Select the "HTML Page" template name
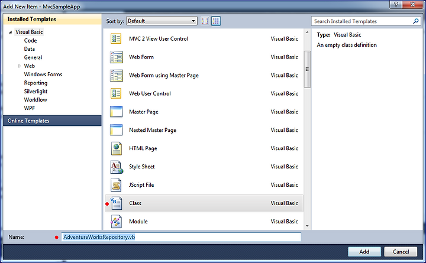The width and height of the screenshot is (426, 263). click(x=143, y=148)
